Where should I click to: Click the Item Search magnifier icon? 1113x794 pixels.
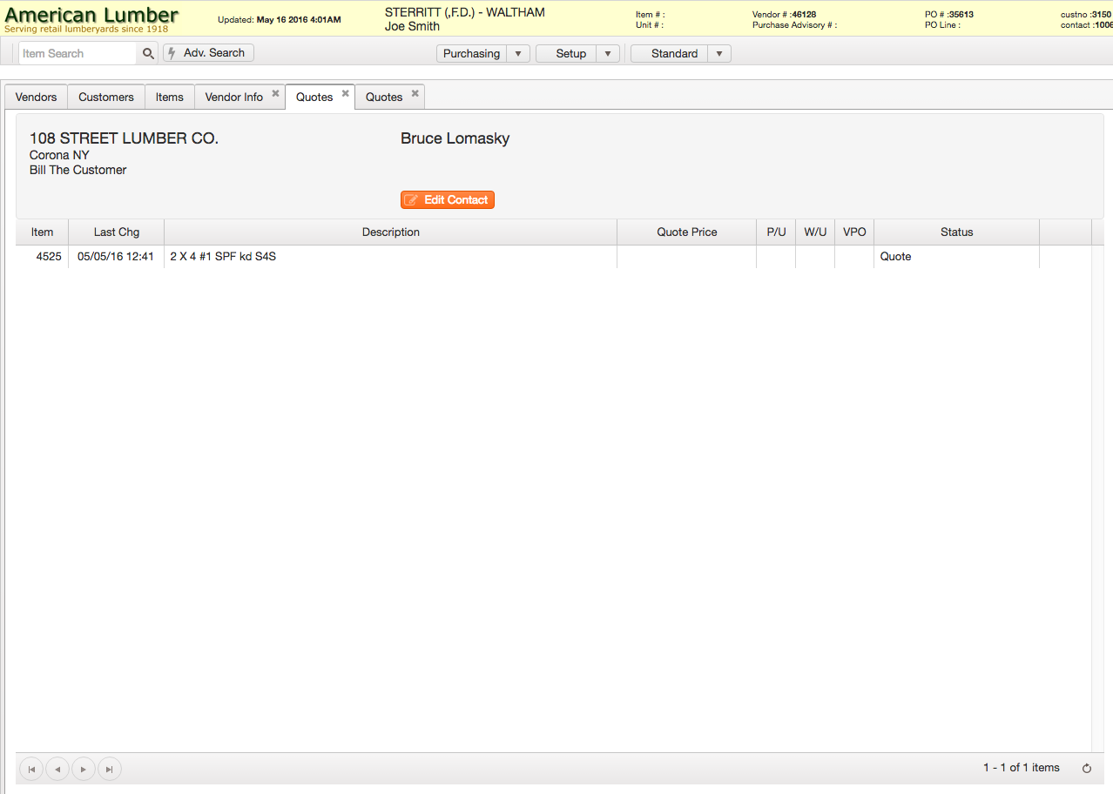(x=148, y=54)
